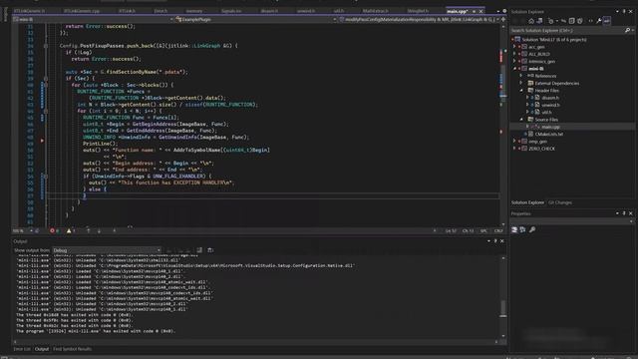
Task: Click the Property Pages wrench in Properties panel
Action: tap(532, 230)
